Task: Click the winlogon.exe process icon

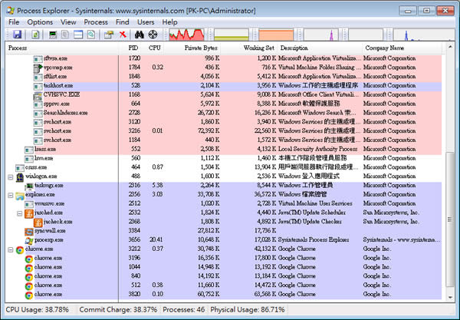Action: [19, 176]
